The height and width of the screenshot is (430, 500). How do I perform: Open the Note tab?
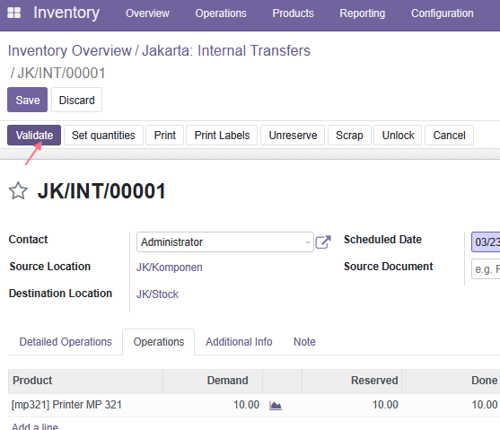304,342
